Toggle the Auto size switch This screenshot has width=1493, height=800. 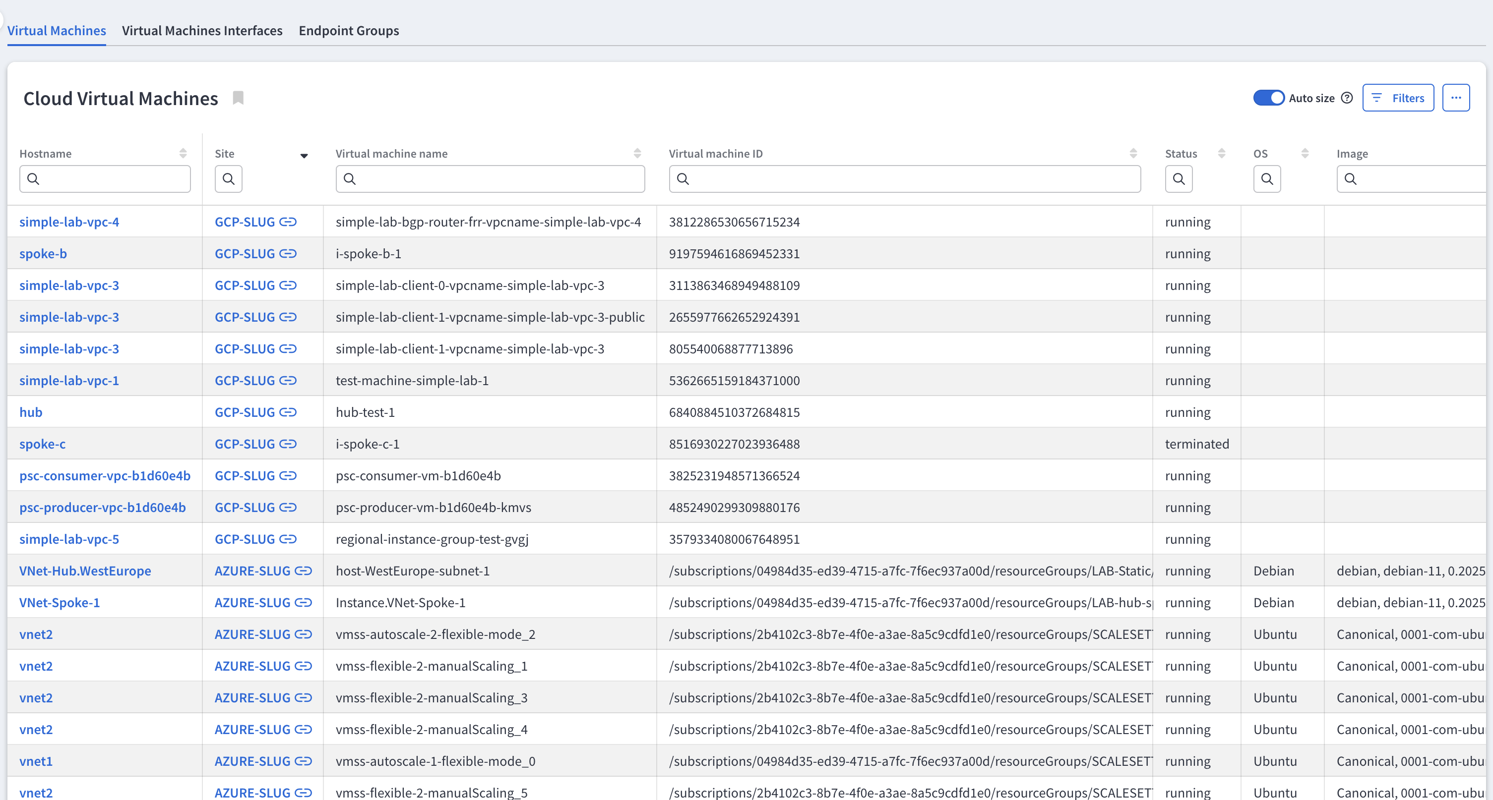[1268, 98]
